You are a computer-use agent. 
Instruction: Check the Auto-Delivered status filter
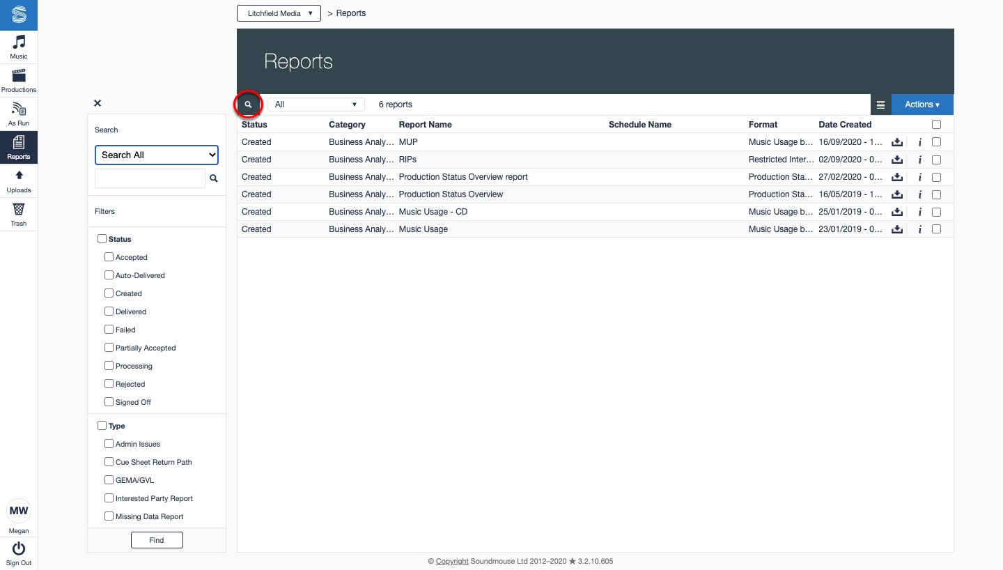click(x=109, y=275)
